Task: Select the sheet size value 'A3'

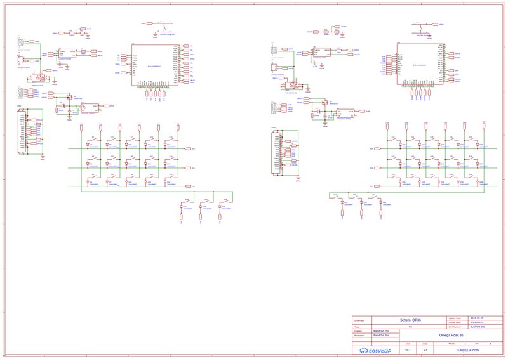Action: pos(425,350)
